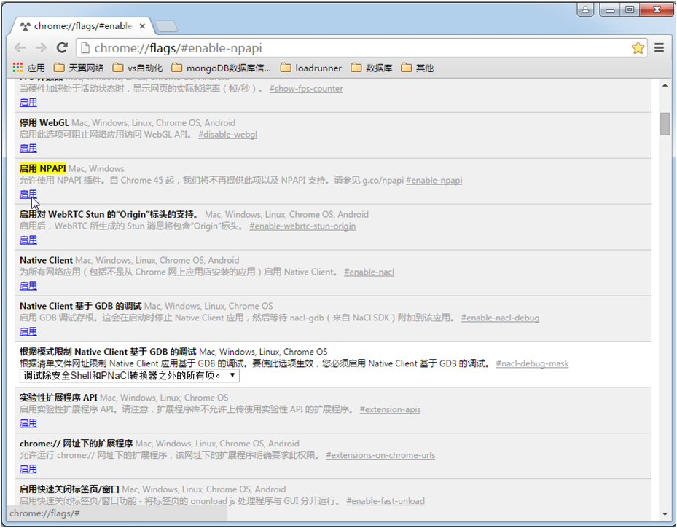The image size is (677, 528).
Task: Open the vs自动化 bookmark folder
Action: coord(138,68)
